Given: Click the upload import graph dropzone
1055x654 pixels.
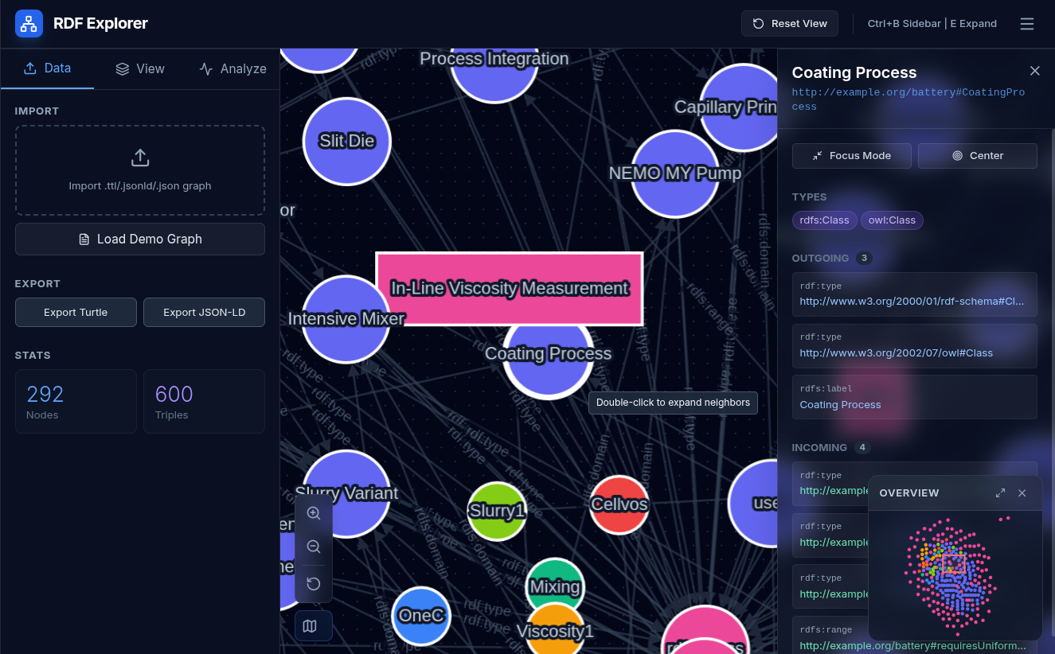Looking at the screenshot, I should (x=140, y=169).
